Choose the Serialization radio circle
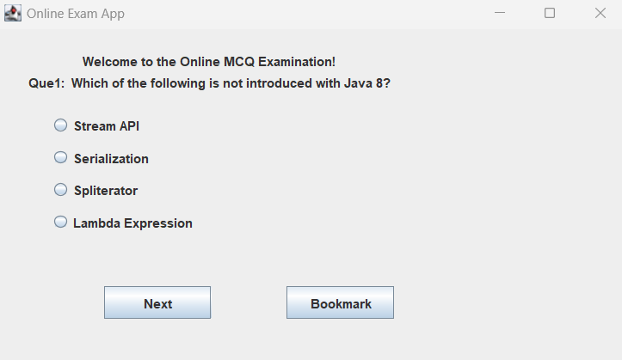The width and height of the screenshot is (622, 360). (x=60, y=158)
